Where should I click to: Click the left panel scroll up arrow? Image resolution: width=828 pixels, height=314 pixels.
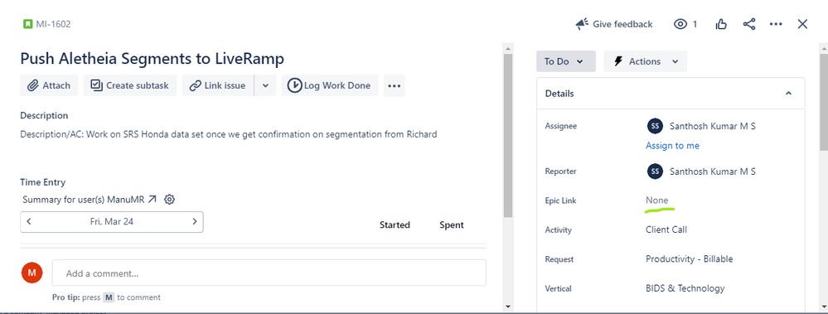507,49
